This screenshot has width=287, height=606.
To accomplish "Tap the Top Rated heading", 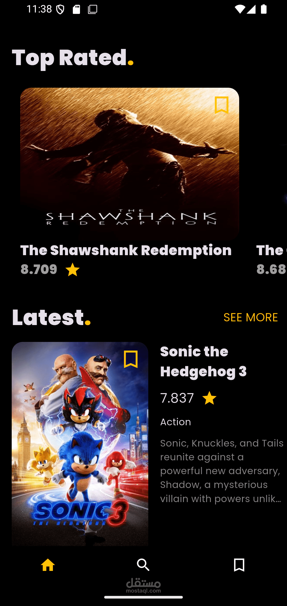I will point(73,58).
